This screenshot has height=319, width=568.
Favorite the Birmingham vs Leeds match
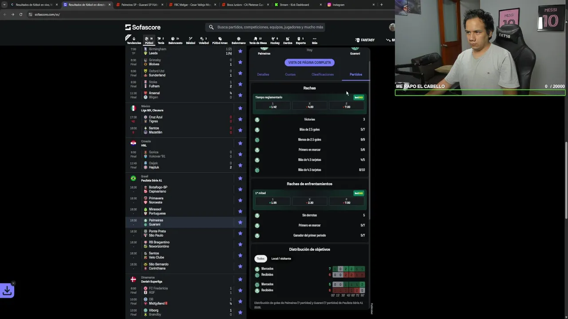240,51
